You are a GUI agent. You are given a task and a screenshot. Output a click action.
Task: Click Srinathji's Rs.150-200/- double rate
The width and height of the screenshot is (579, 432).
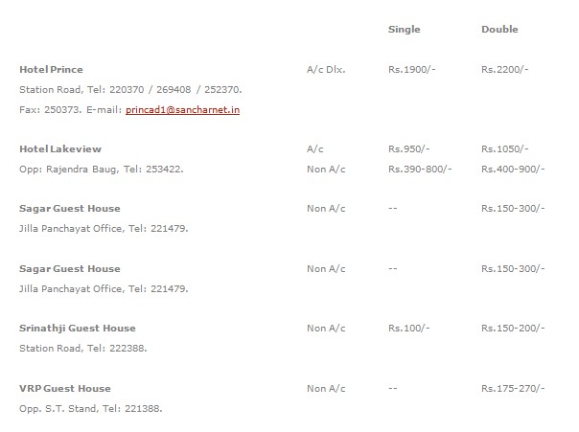(513, 328)
